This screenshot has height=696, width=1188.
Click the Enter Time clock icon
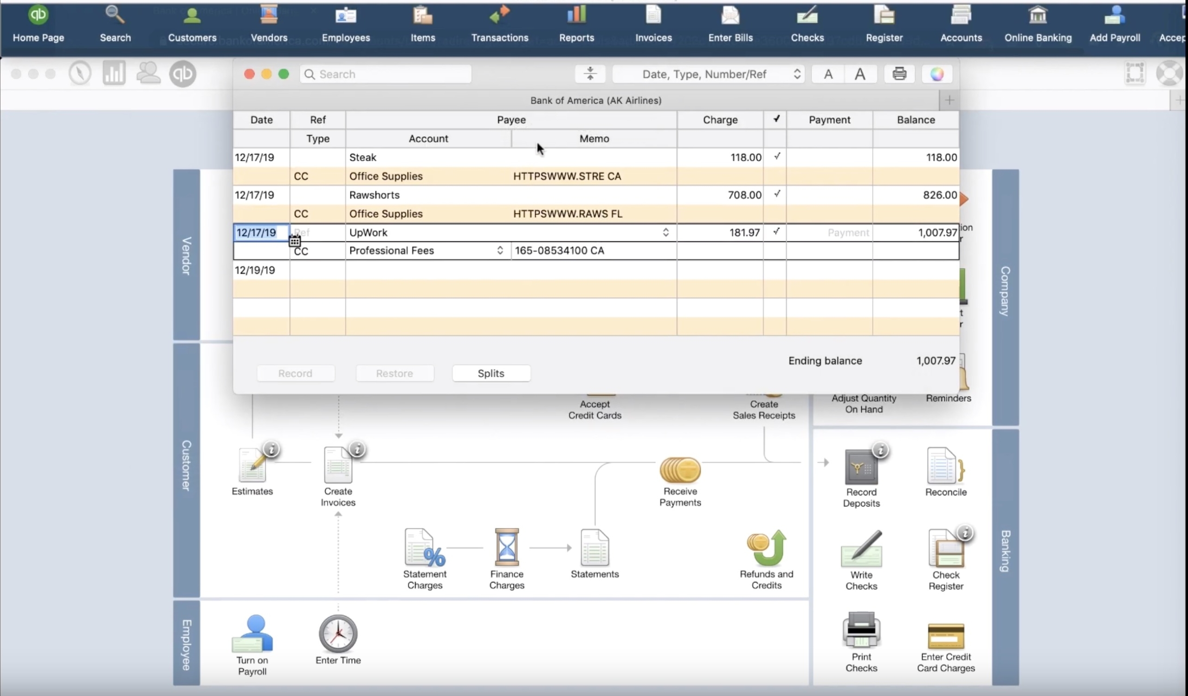tap(338, 634)
